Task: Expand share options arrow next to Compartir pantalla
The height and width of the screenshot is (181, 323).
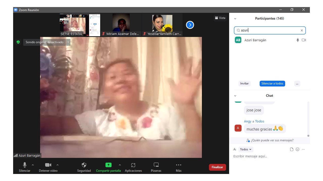Action: (x=120, y=165)
